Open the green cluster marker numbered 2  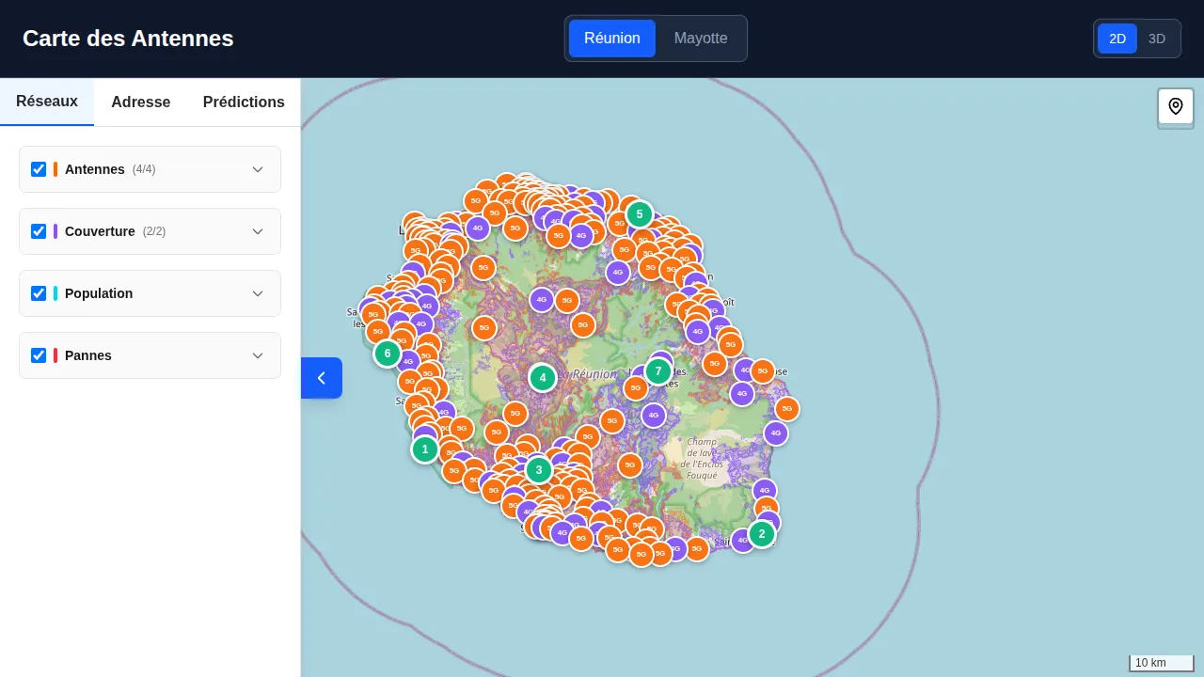click(761, 533)
